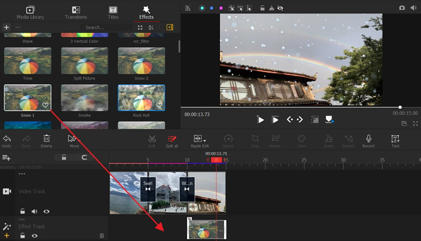Add a new track in timeline
Image resolution: width=421 pixels, height=241 pixels.
pos(6,158)
